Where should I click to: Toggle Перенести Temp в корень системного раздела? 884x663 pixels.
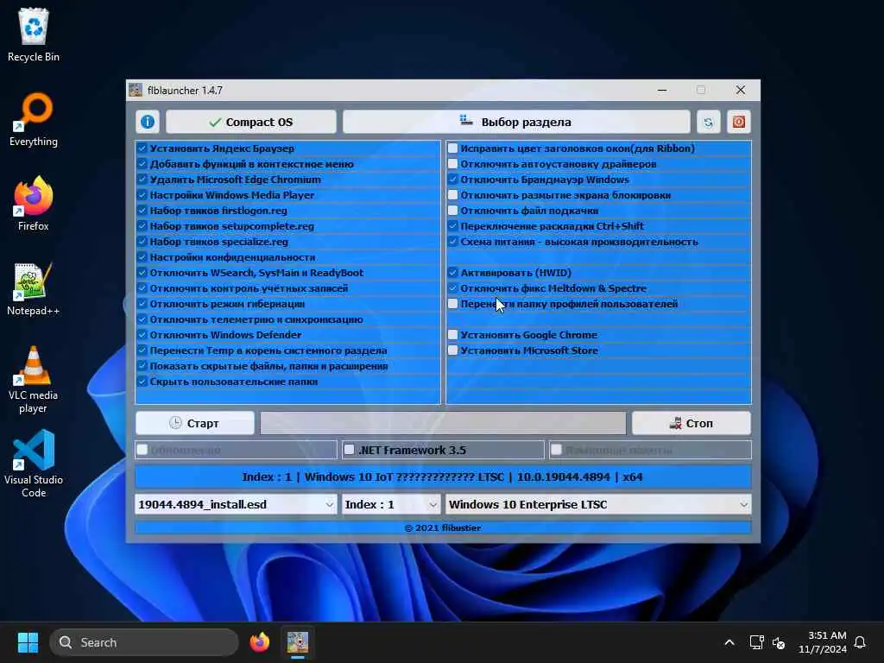142,350
